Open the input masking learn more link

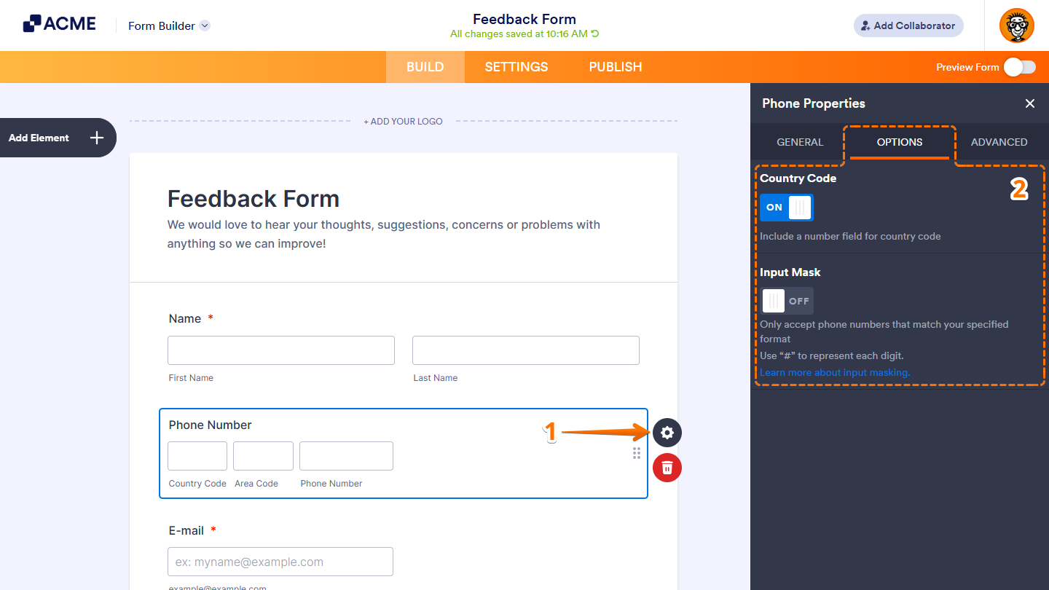click(834, 372)
